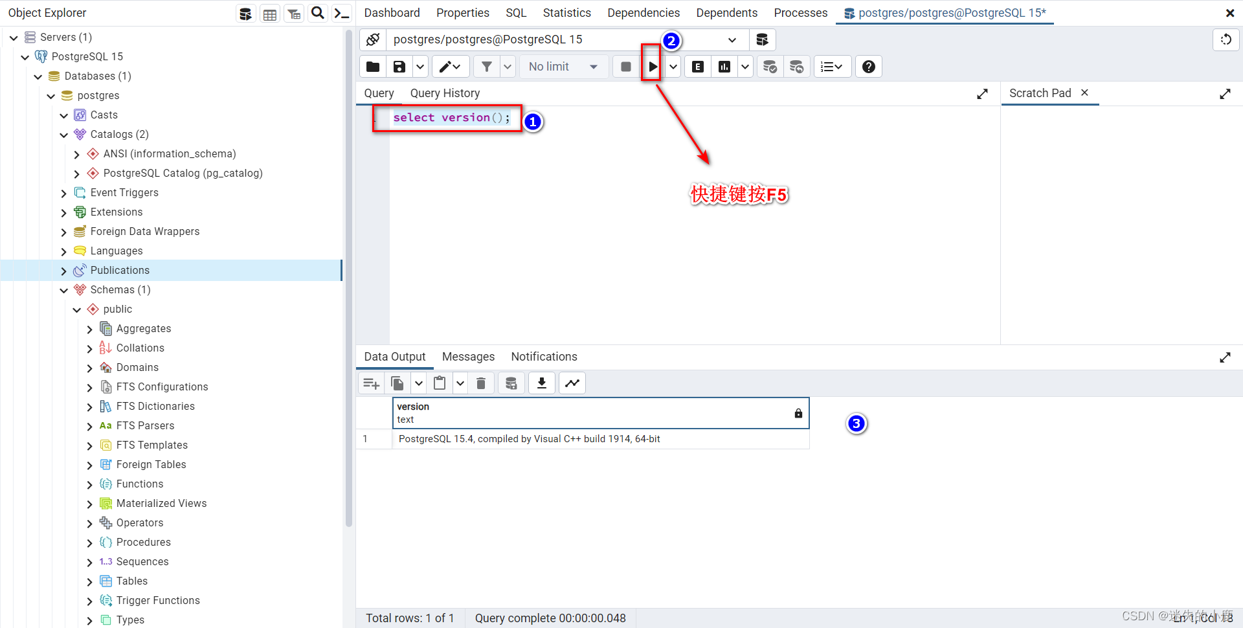Viewport: 1243px width, 628px height.
Task: Expand the Functions node
Action: pos(90,484)
